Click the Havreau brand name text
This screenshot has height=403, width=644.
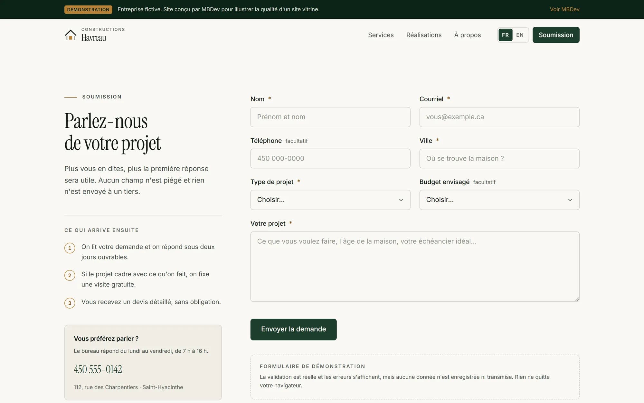coord(94,38)
